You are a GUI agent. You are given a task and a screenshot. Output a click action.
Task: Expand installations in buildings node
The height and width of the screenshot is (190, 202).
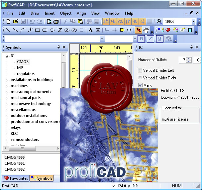[7, 80]
